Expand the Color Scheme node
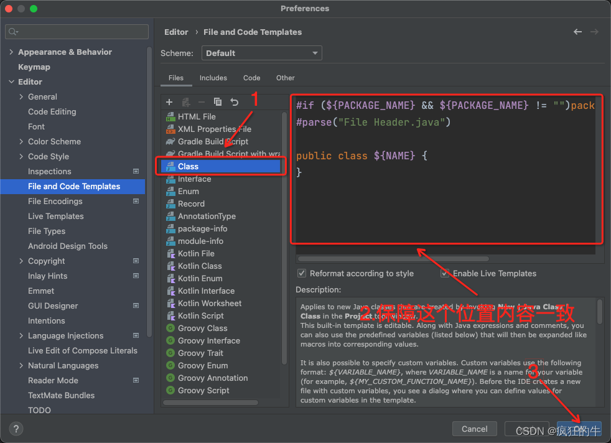611x443 pixels. pyautogui.click(x=21, y=141)
